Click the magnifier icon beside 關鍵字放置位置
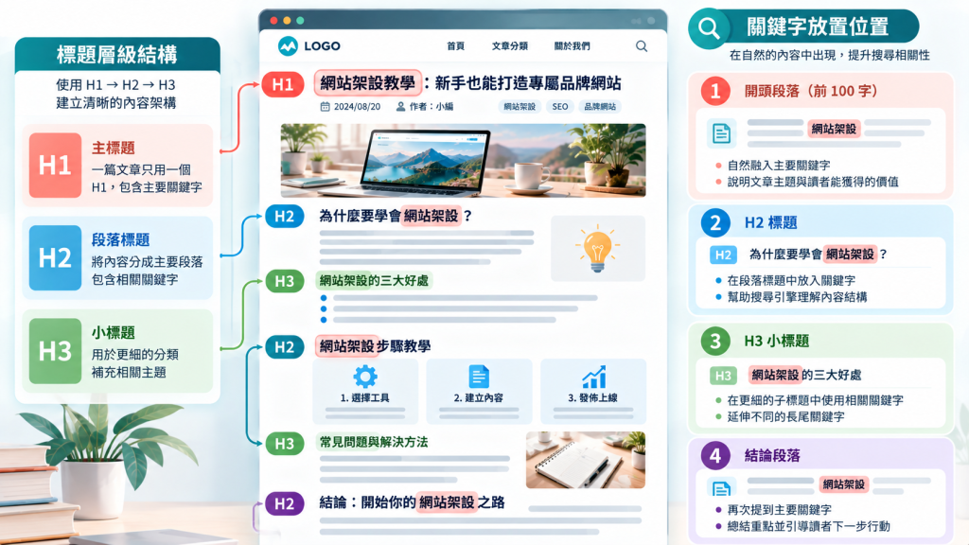 pyautogui.click(x=709, y=27)
